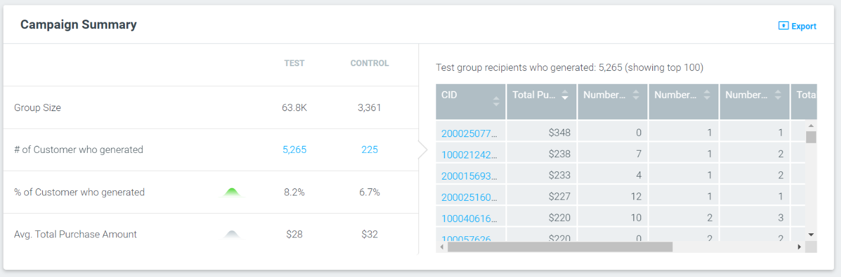
Task: Sort the table by the CID column arrows
Action: 496,102
